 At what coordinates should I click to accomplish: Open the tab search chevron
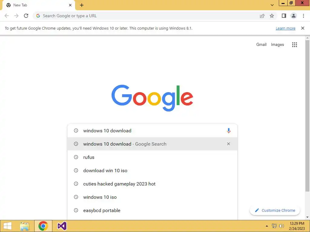coord(272,5)
